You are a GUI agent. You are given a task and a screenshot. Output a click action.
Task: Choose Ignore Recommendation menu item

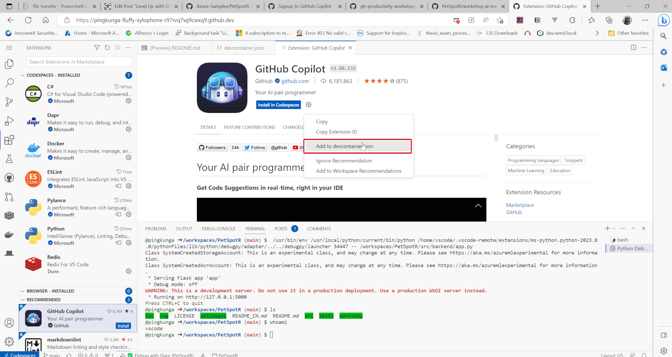pos(344,161)
